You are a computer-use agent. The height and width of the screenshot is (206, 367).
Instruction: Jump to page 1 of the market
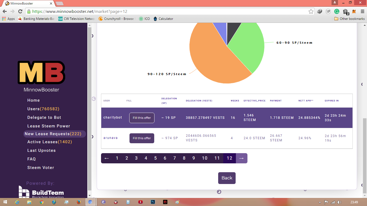(117, 158)
